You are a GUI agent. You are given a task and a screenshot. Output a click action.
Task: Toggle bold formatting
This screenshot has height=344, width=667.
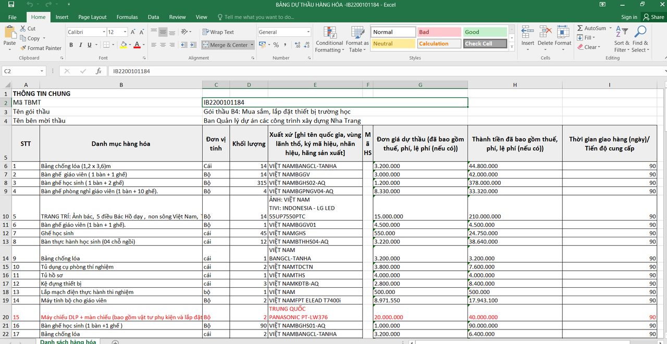click(71, 45)
